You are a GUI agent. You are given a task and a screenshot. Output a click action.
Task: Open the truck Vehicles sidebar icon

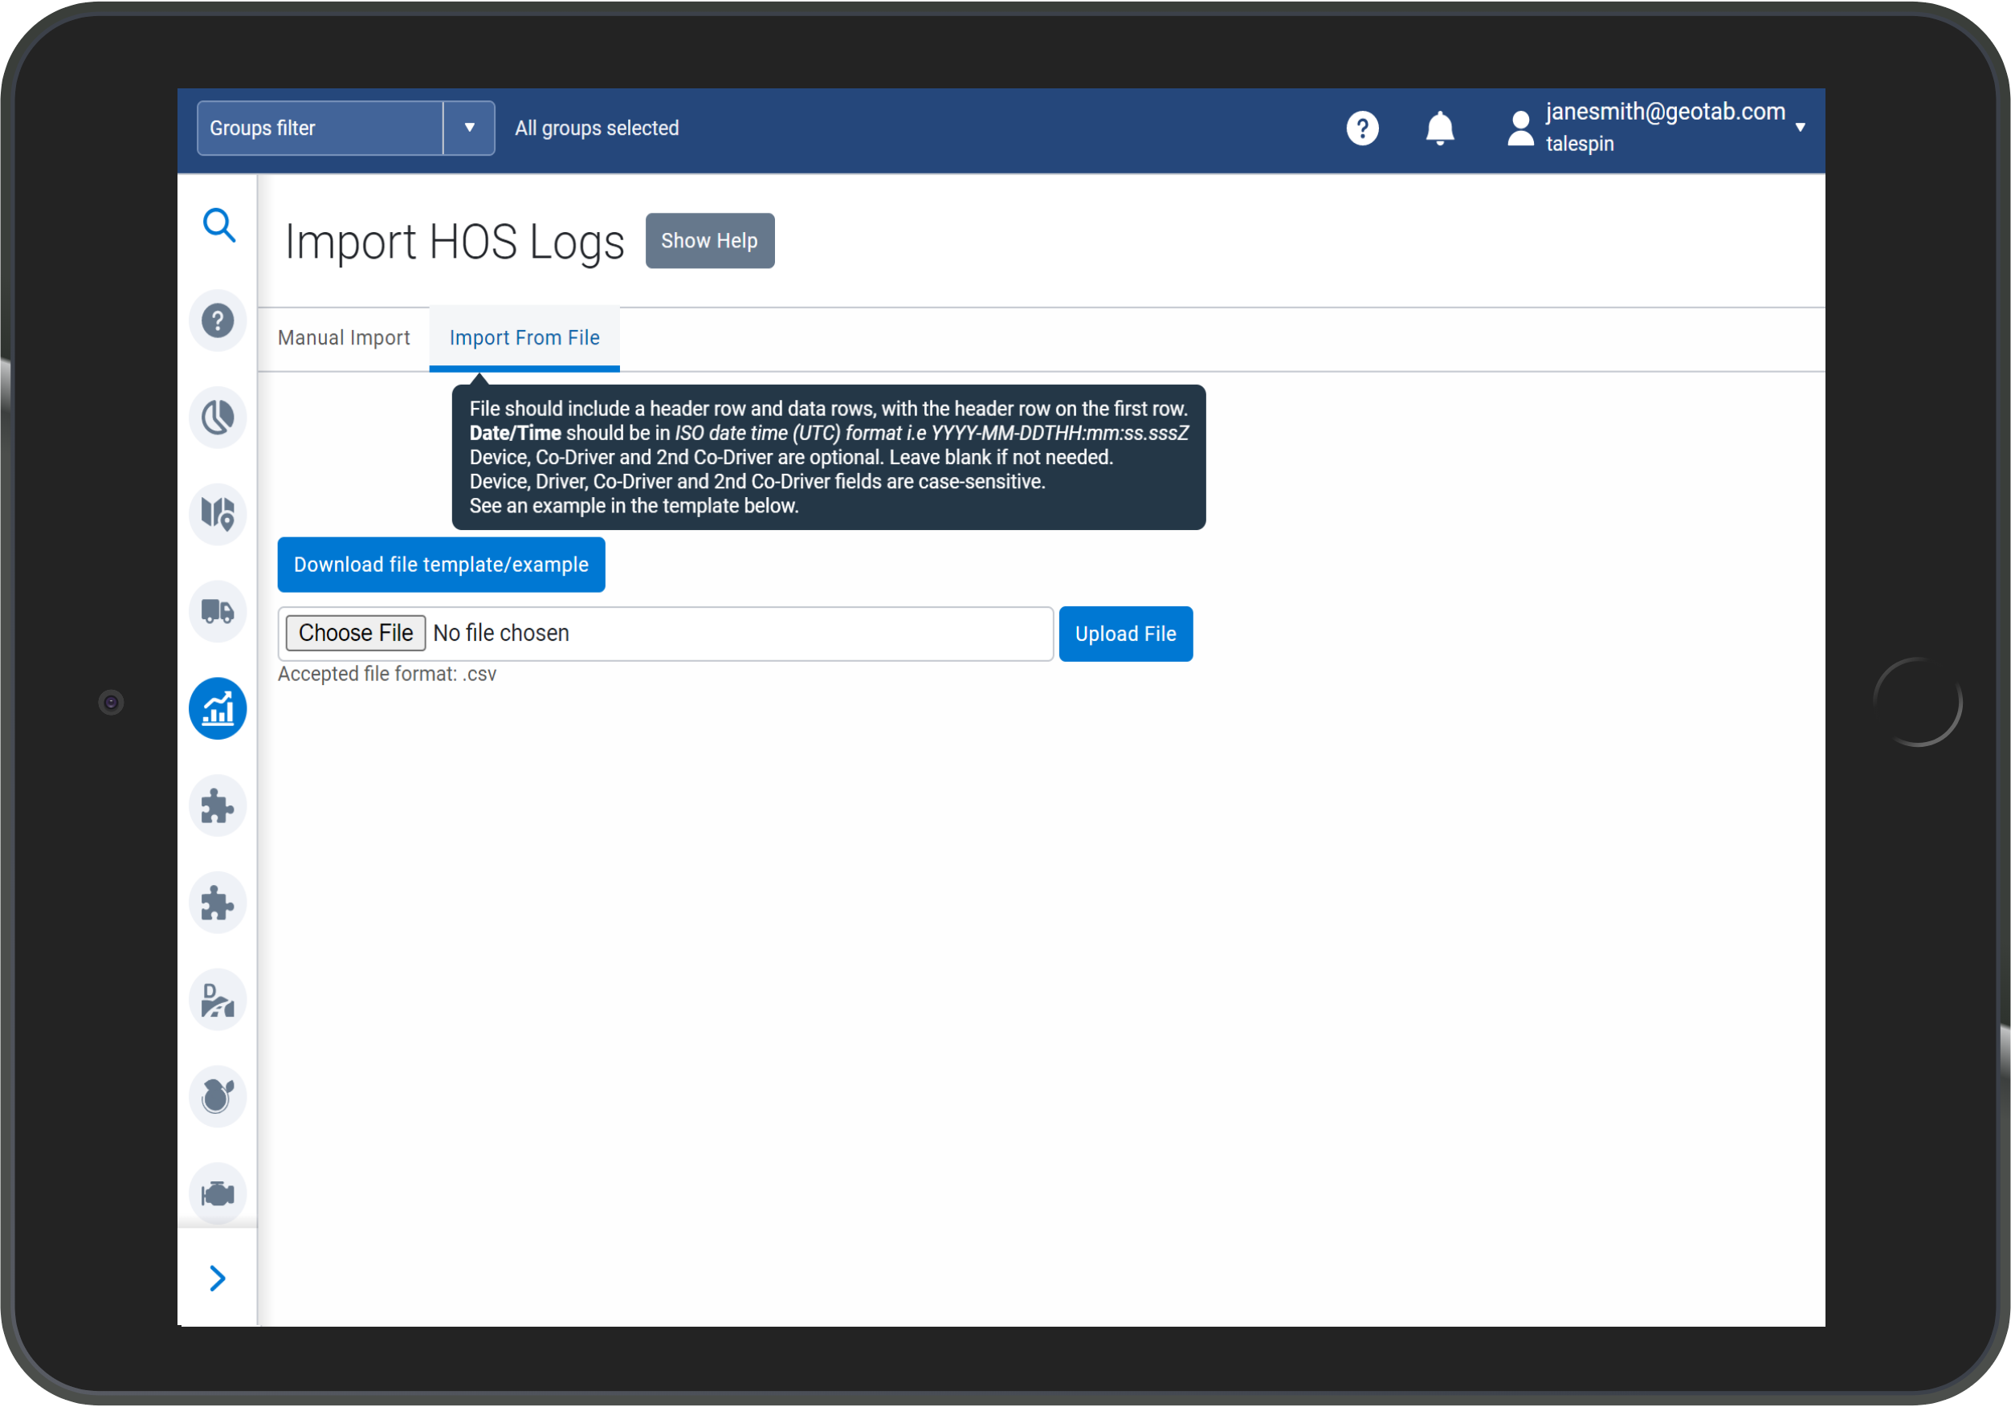218,610
